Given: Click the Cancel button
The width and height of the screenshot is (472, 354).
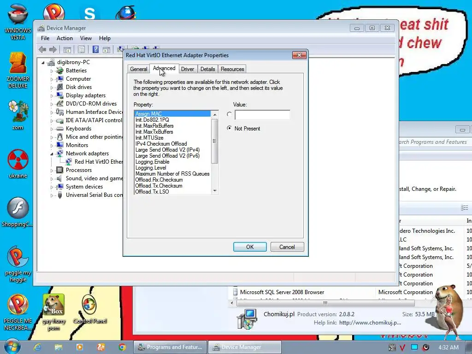Looking at the screenshot, I should pyautogui.click(x=287, y=247).
